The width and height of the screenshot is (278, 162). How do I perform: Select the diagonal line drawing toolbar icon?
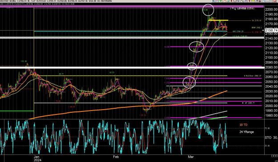tap(242, 1)
